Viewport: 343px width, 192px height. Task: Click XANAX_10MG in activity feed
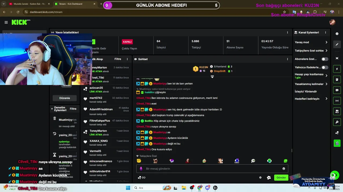coord(99,141)
